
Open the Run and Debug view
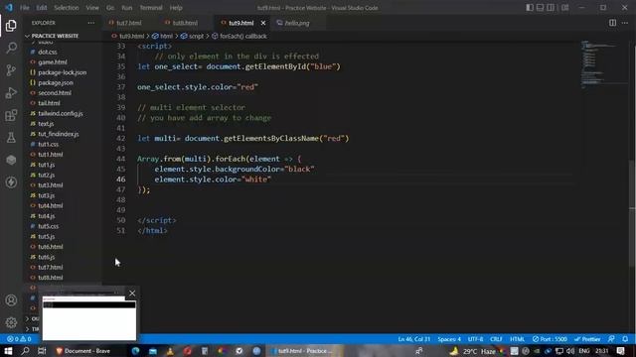tap(11, 92)
